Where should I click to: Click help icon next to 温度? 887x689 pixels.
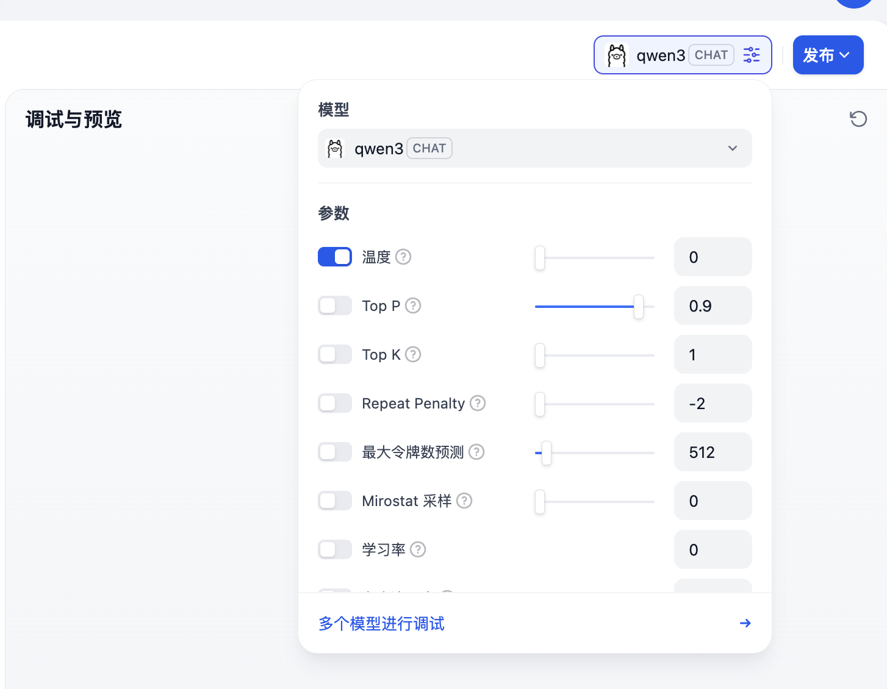pos(403,257)
